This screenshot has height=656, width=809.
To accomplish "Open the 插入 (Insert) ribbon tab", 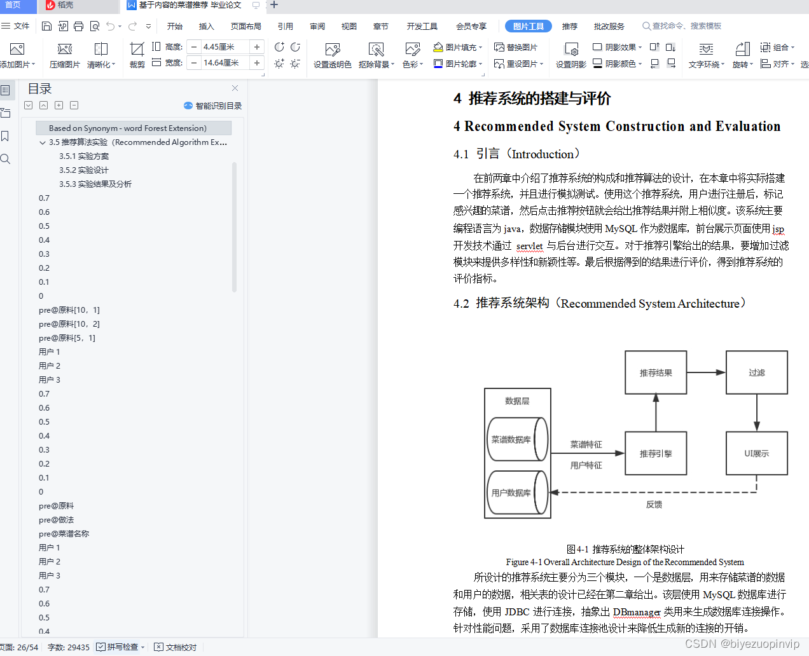I will tap(207, 26).
